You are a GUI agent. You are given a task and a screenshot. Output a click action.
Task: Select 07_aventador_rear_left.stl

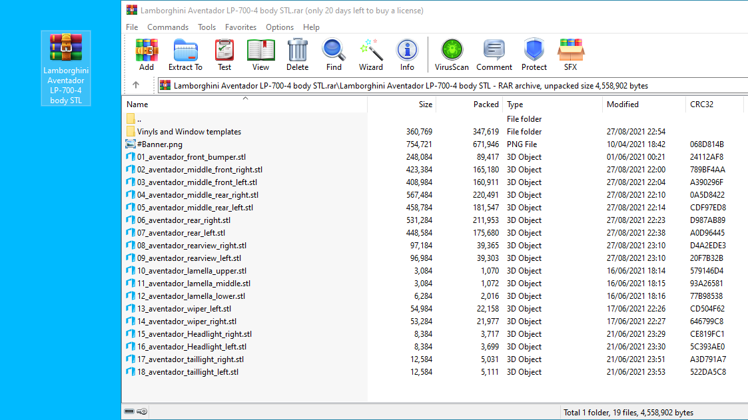pyautogui.click(x=181, y=233)
